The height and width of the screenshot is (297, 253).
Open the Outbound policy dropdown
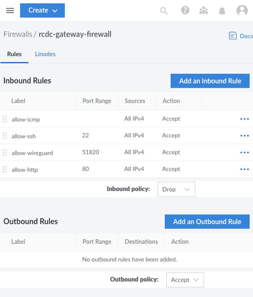[x=185, y=279]
